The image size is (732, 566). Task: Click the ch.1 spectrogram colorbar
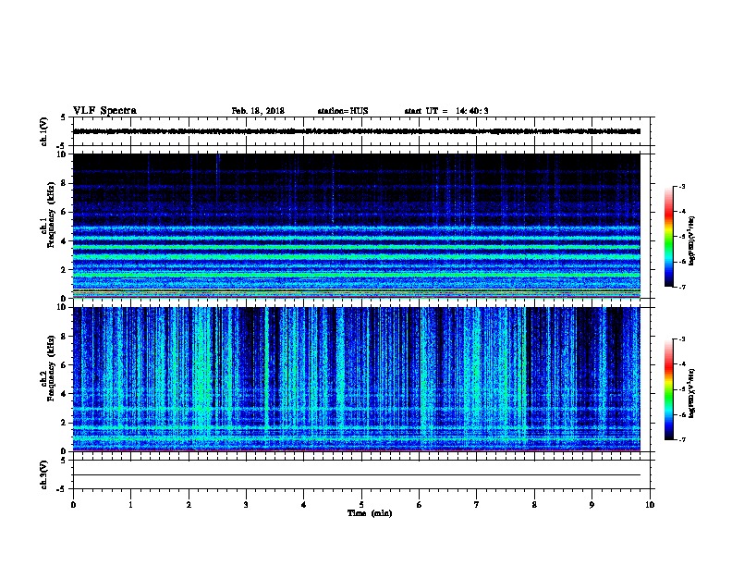[x=669, y=237]
